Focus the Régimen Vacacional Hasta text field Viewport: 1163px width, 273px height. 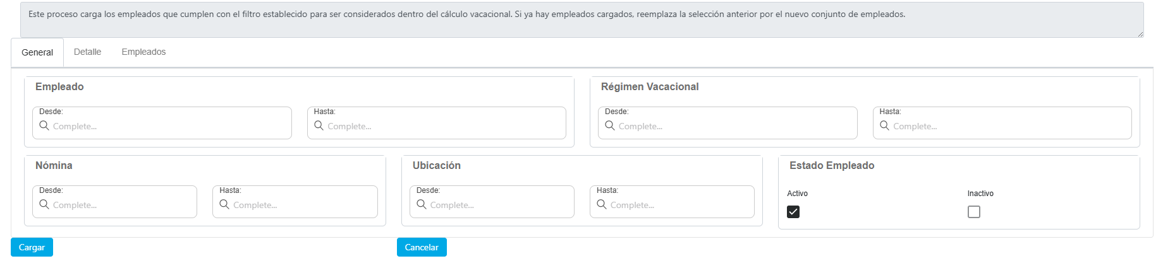point(1008,127)
